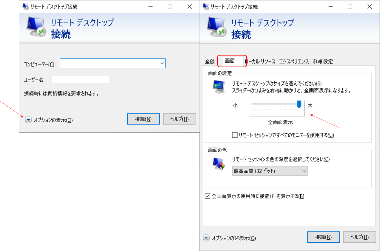Click the remote desktop size slider thumb
This screenshot has height=251, width=380.
tap(299, 104)
